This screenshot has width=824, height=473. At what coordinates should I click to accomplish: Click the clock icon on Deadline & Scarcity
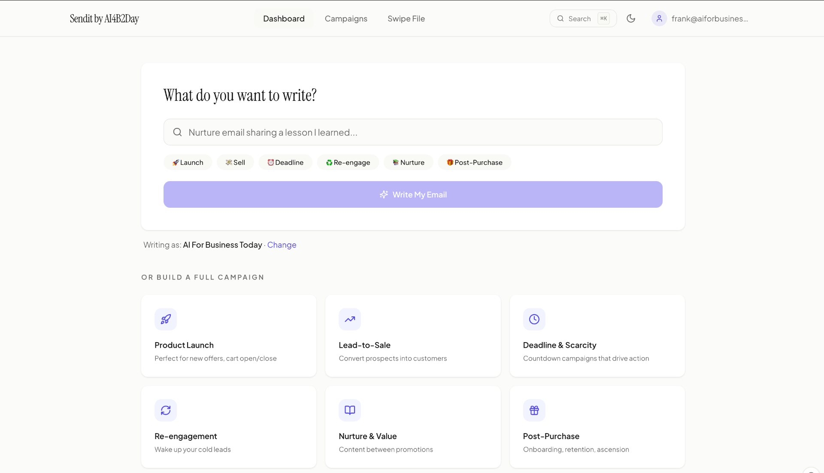click(x=534, y=319)
